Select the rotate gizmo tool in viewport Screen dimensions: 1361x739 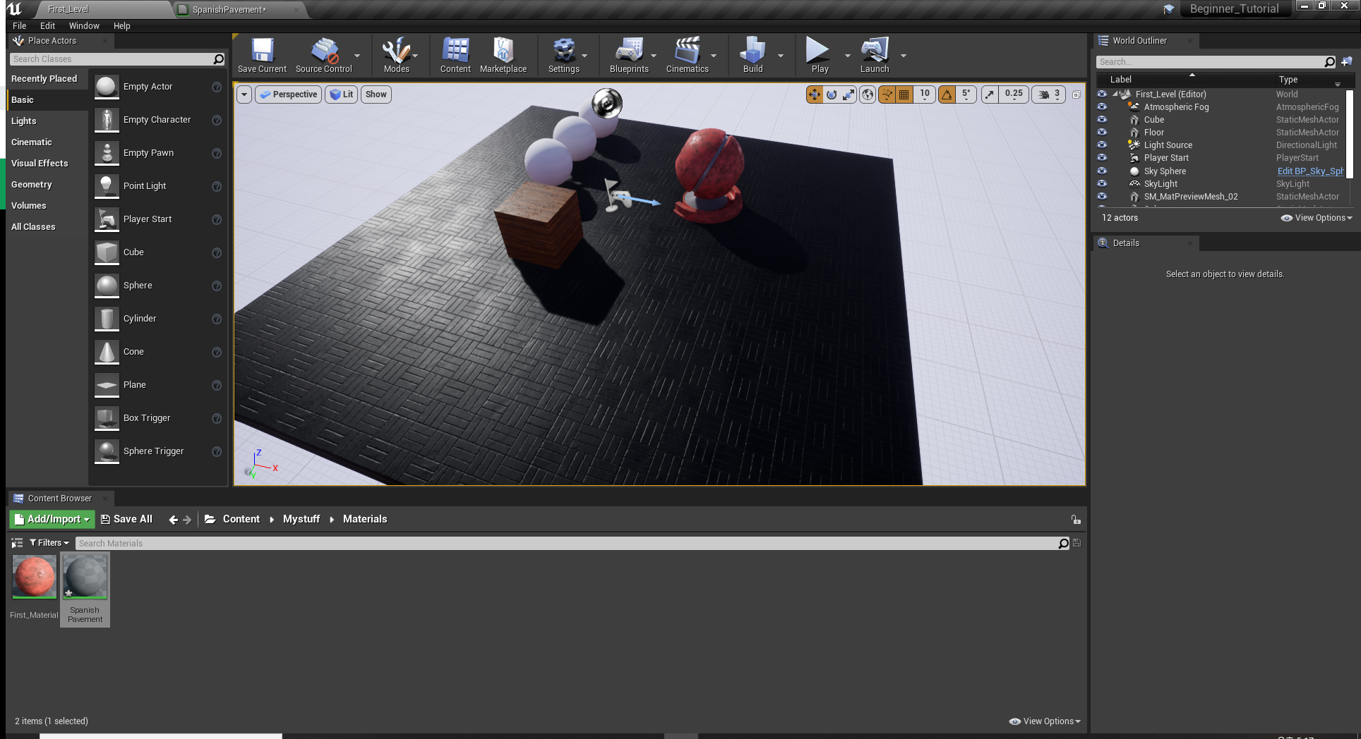click(x=832, y=94)
